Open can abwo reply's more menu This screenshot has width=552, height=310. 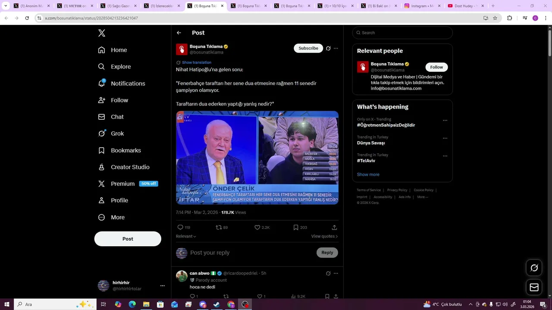pyautogui.click(x=336, y=273)
